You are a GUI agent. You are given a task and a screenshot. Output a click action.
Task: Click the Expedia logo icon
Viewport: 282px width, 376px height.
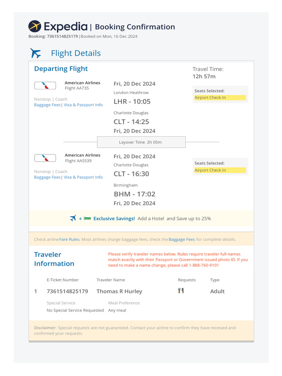[35, 26]
